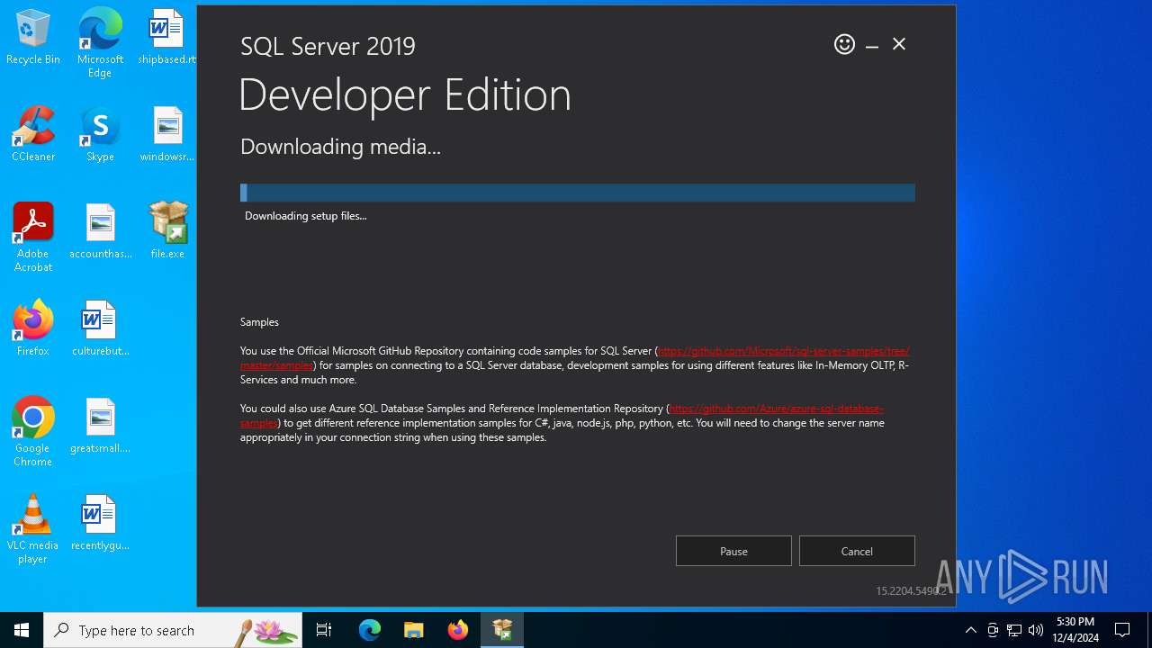Launch Google Chrome from desktop
The width and height of the screenshot is (1152, 648).
click(x=33, y=432)
